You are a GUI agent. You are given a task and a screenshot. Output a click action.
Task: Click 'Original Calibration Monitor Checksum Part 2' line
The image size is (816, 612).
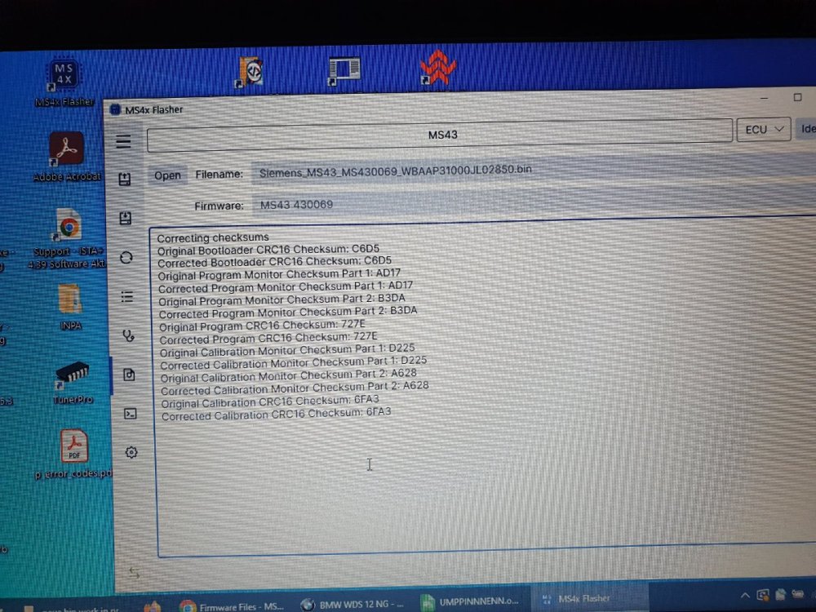coord(288,375)
